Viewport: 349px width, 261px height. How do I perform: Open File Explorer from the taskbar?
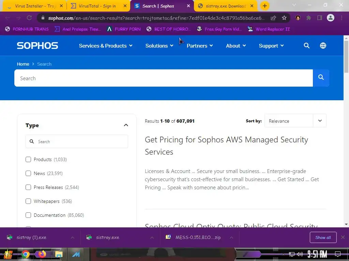point(59,254)
